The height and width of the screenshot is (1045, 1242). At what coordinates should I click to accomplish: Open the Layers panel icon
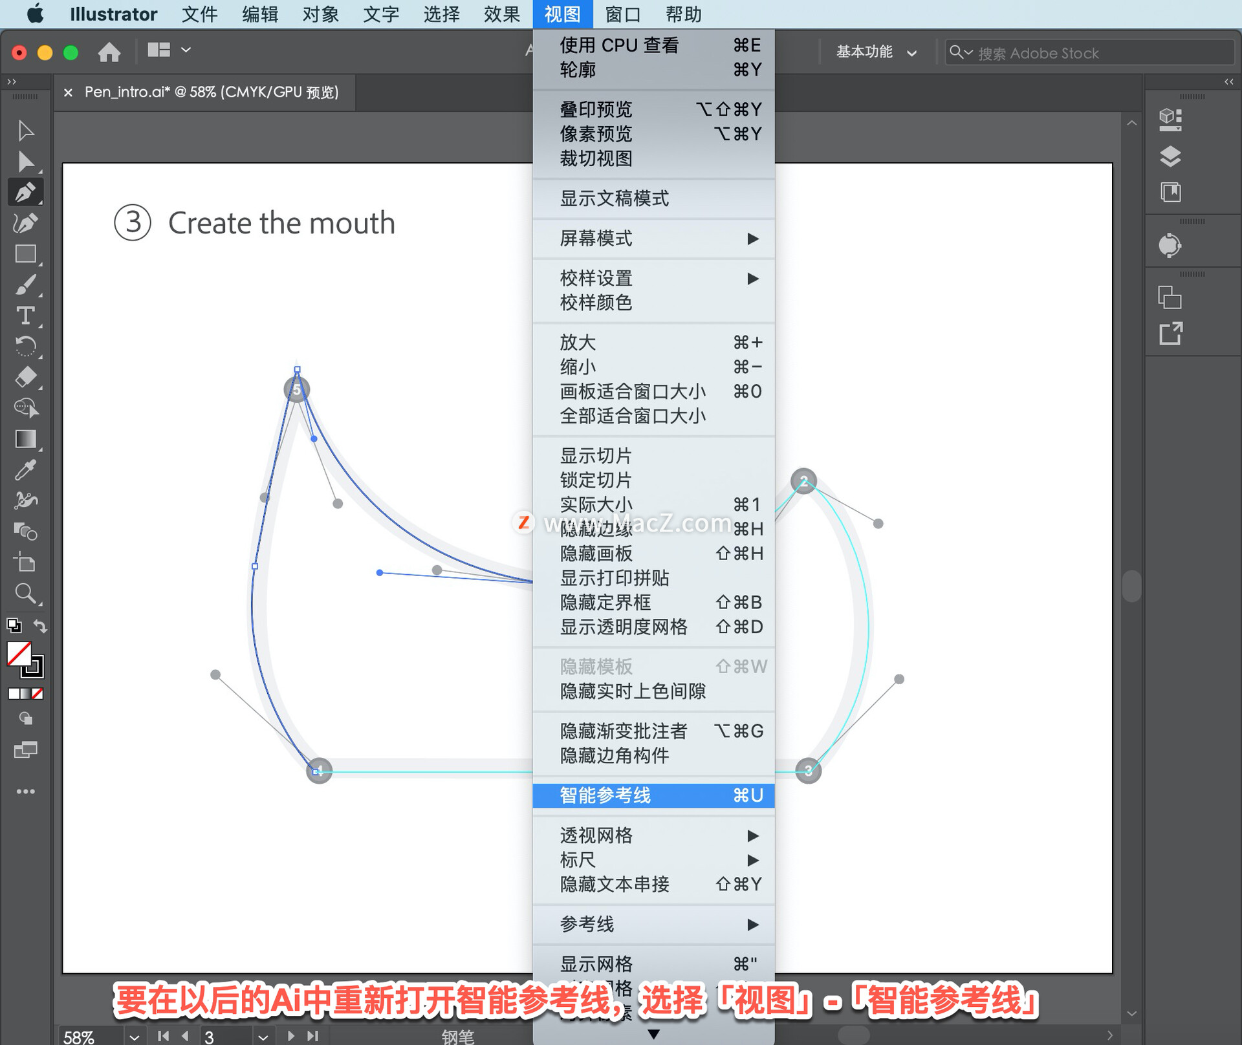[1170, 156]
